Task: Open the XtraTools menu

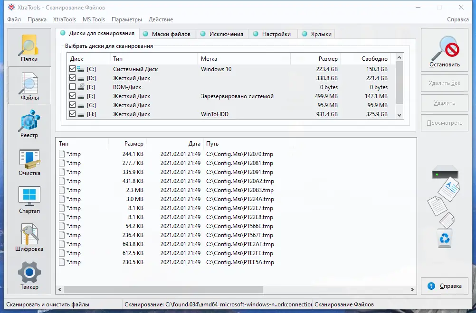Action: 64,19
